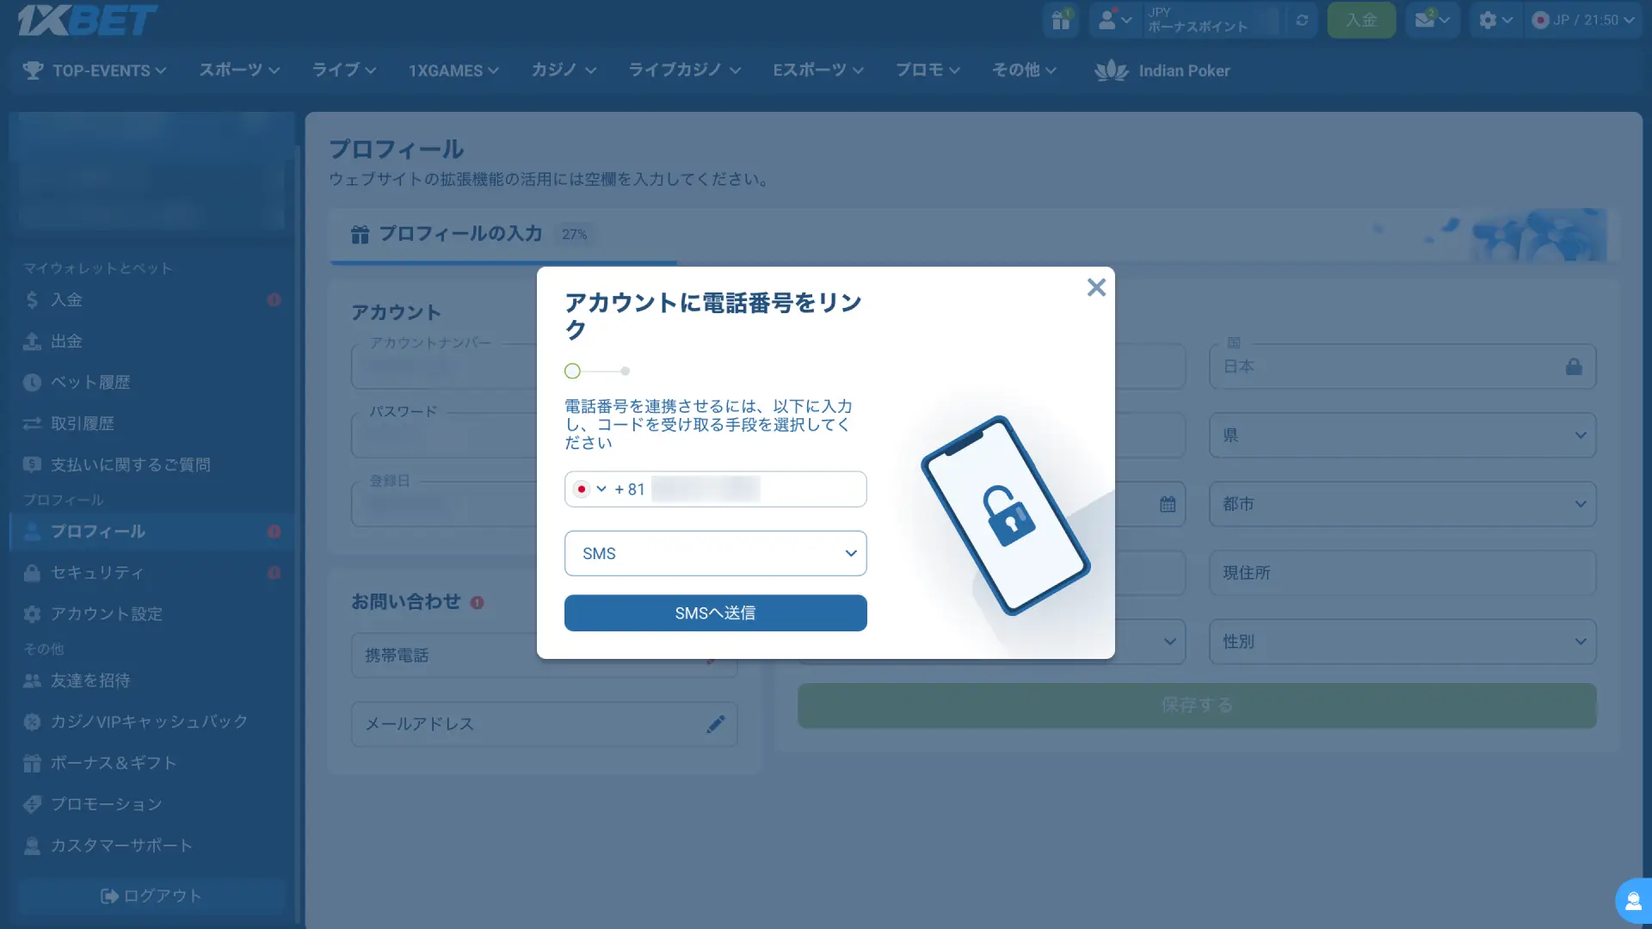Click the red info icon beside お問い合わせ
1652x929 pixels.
(x=478, y=603)
